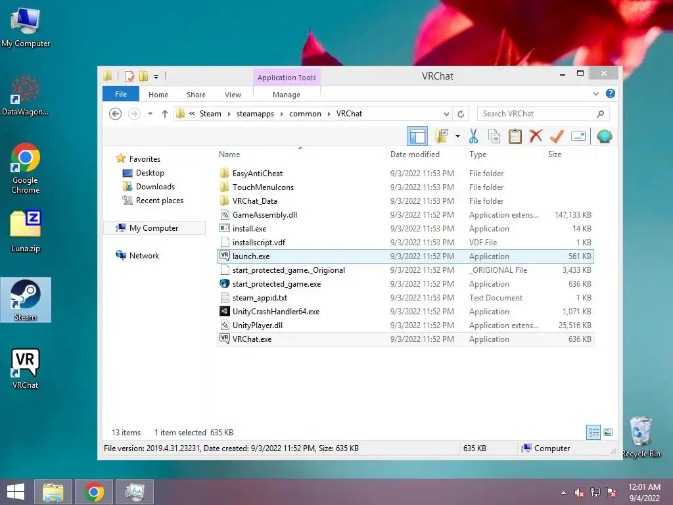Select the EasyAntiCheat folder
This screenshot has width=673, height=505.
point(405,174)
